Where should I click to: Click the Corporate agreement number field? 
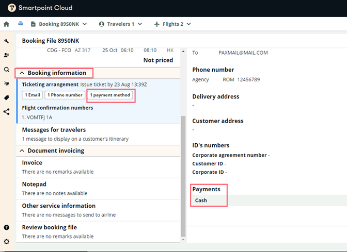click(231, 155)
